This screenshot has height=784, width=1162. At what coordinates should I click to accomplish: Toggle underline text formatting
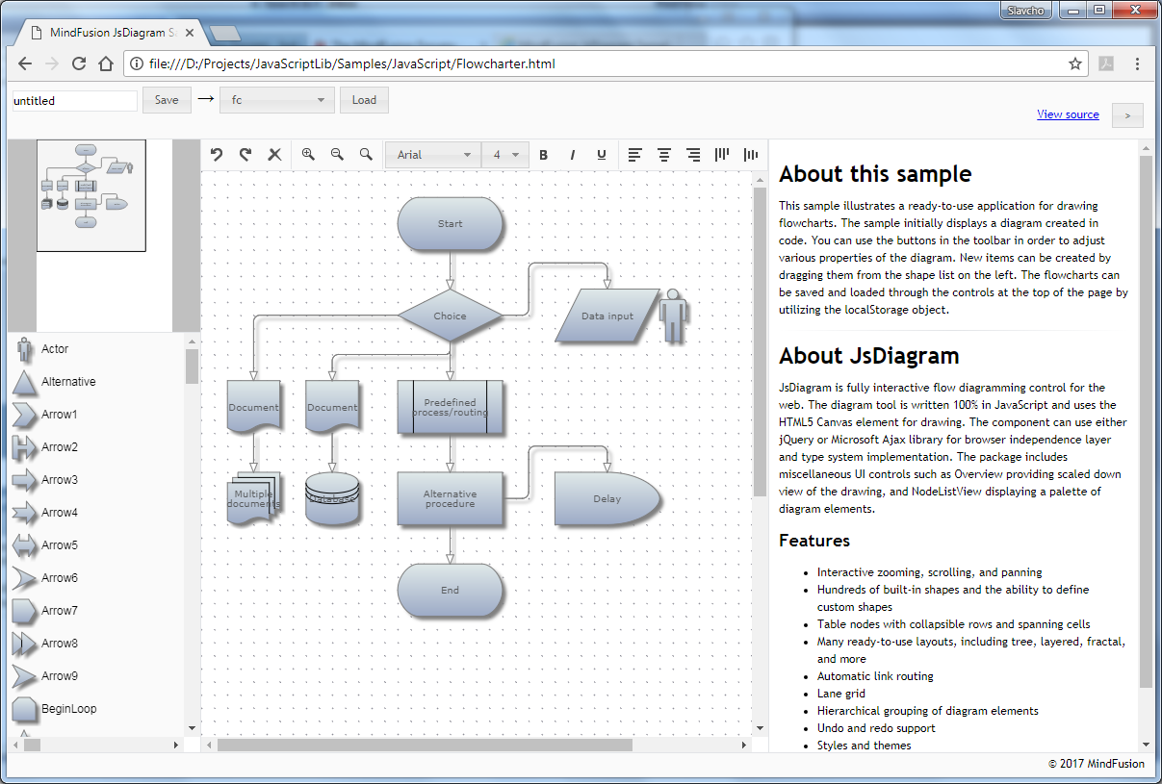(x=602, y=155)
